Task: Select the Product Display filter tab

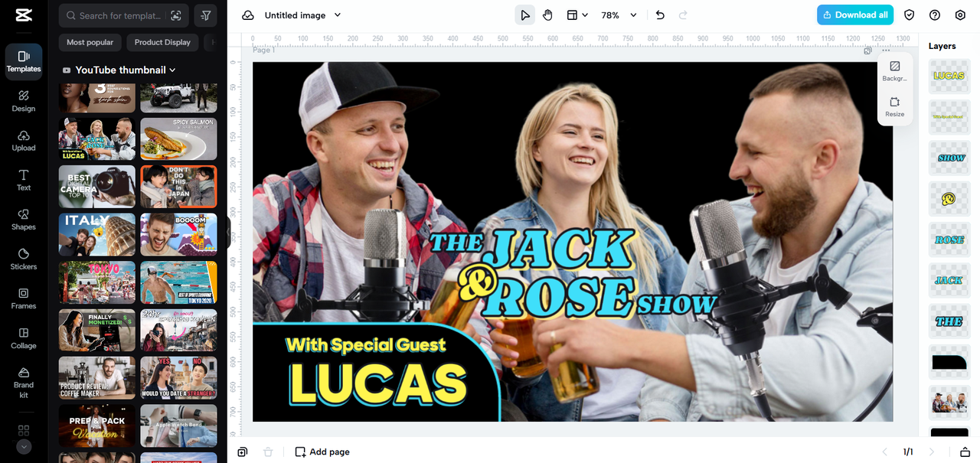Action: 162,43
